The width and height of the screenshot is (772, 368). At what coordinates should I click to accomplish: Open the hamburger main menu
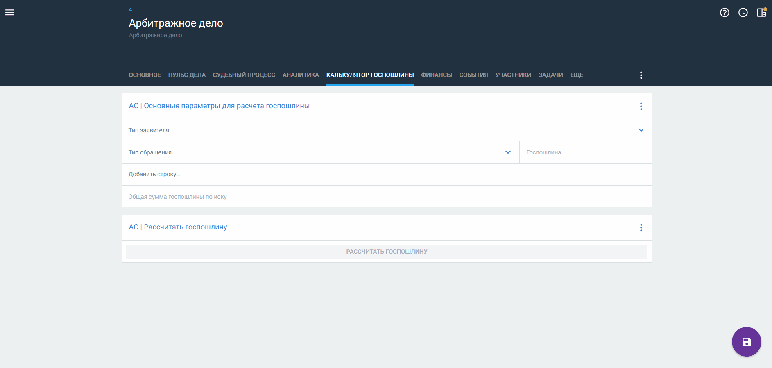(x=9, y=13)
